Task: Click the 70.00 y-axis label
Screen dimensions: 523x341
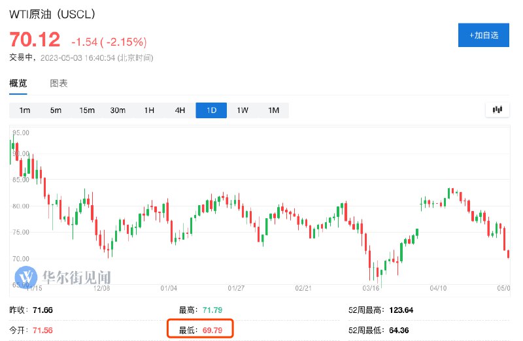Action: [21, 259]
